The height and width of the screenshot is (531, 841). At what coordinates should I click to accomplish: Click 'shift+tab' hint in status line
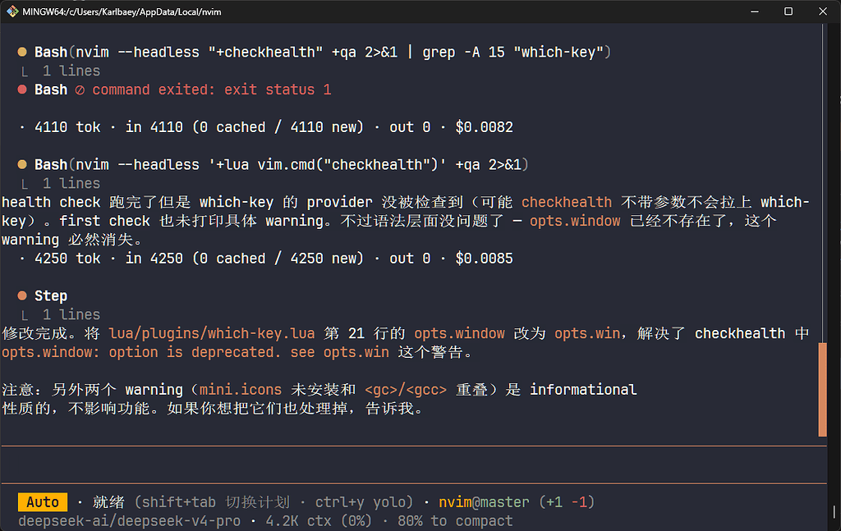[178, 502]
